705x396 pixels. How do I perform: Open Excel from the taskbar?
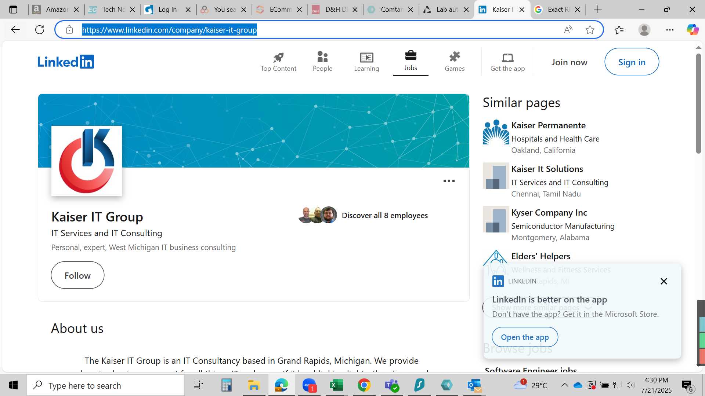coord(336,385)
